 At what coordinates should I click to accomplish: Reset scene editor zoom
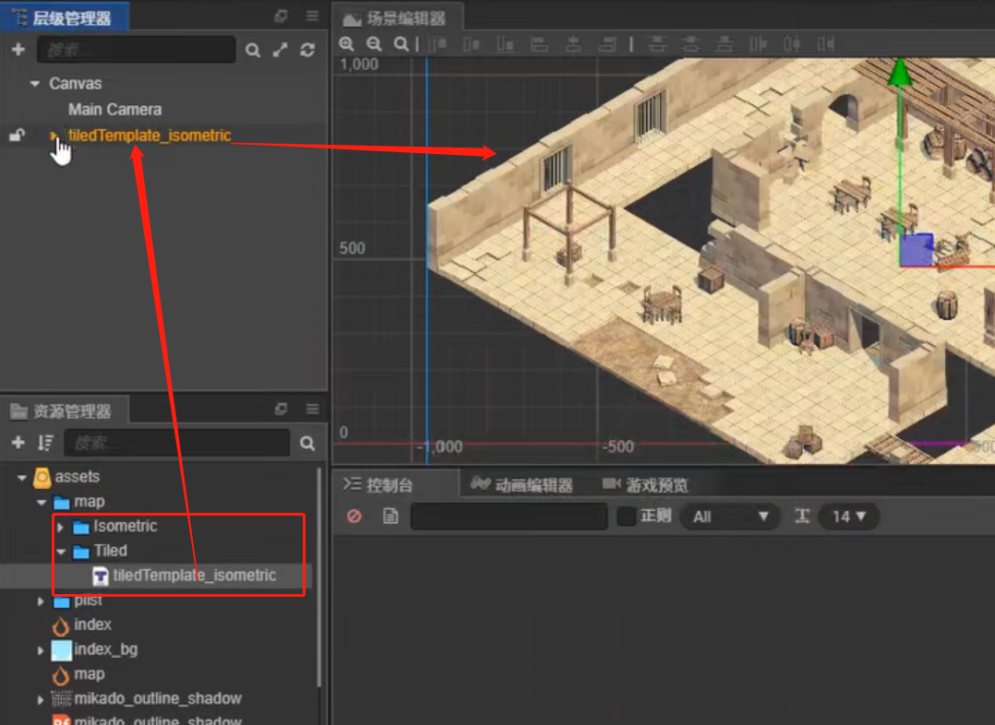point(401,43)
